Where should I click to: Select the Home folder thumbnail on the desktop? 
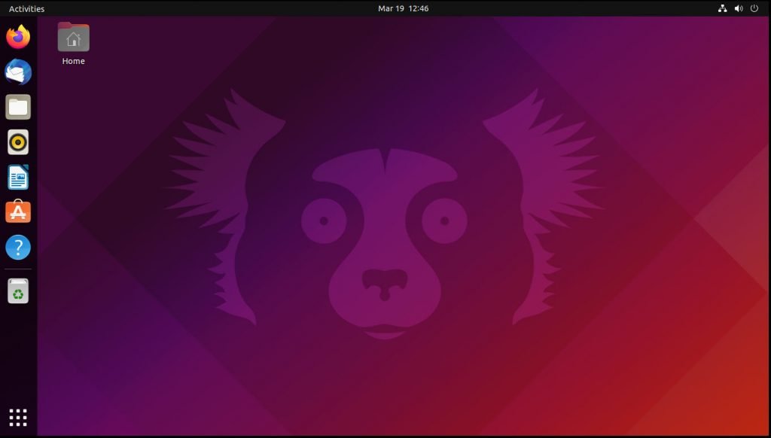pos(73,35)
